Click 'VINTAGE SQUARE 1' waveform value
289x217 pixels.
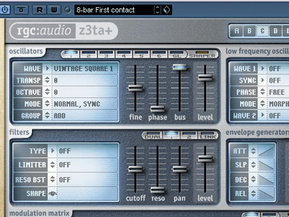tap(83, 69)
